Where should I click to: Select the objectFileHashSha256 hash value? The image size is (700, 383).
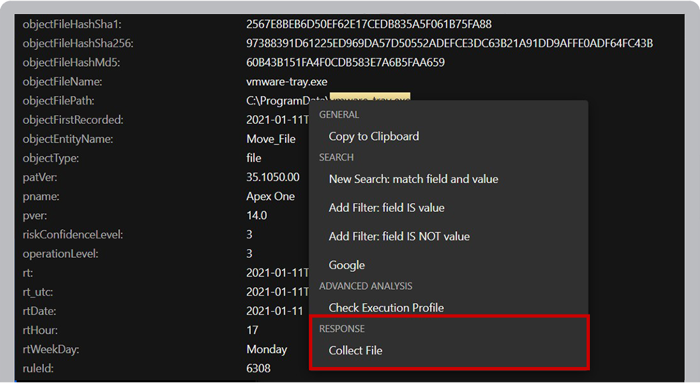tap(449, 43)
